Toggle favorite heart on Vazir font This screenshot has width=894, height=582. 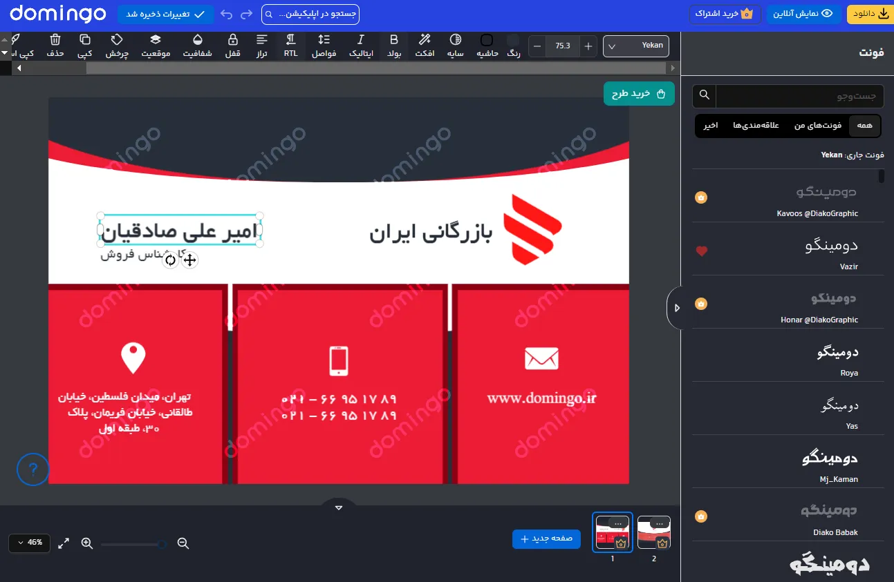point(702,251)
